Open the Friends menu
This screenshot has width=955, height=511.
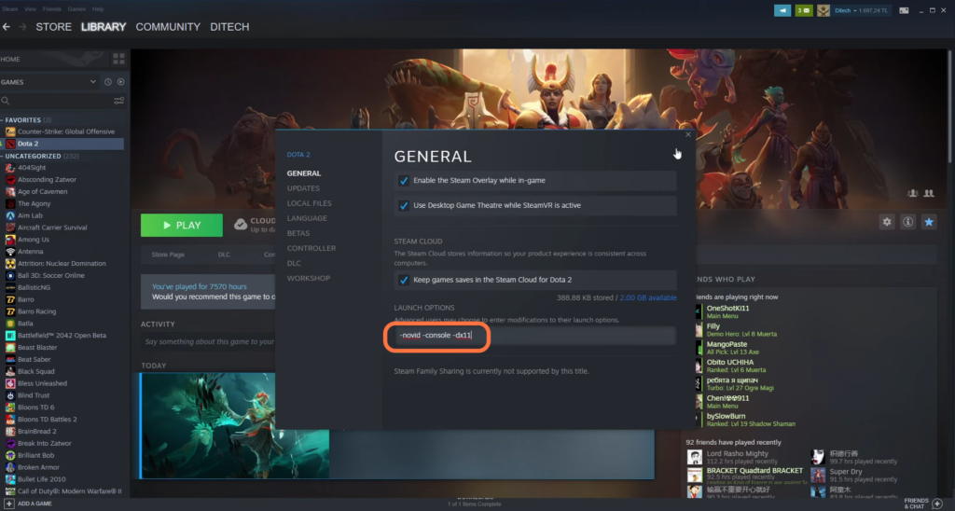[x=52, y=9]
